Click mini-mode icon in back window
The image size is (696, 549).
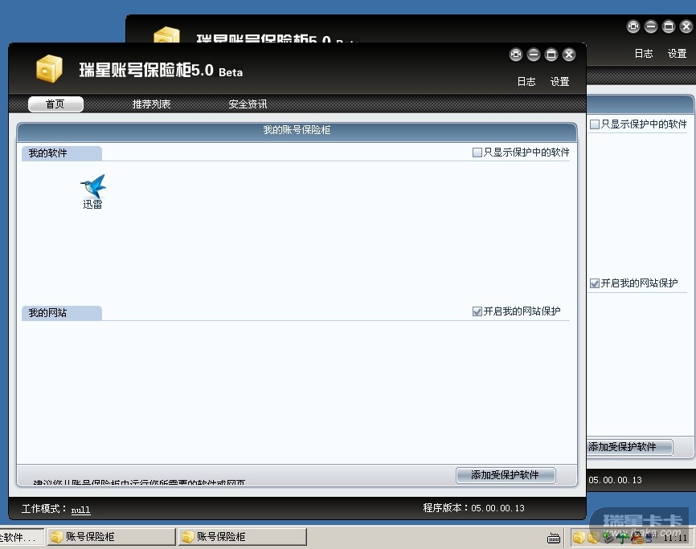[633, 26]
